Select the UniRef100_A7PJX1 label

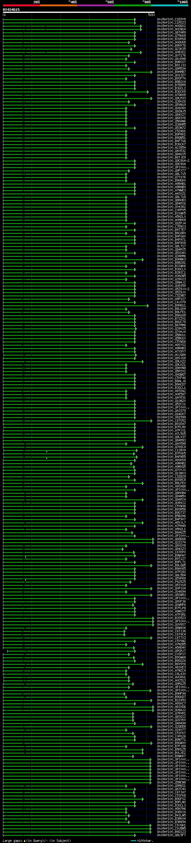click(171, 430)
